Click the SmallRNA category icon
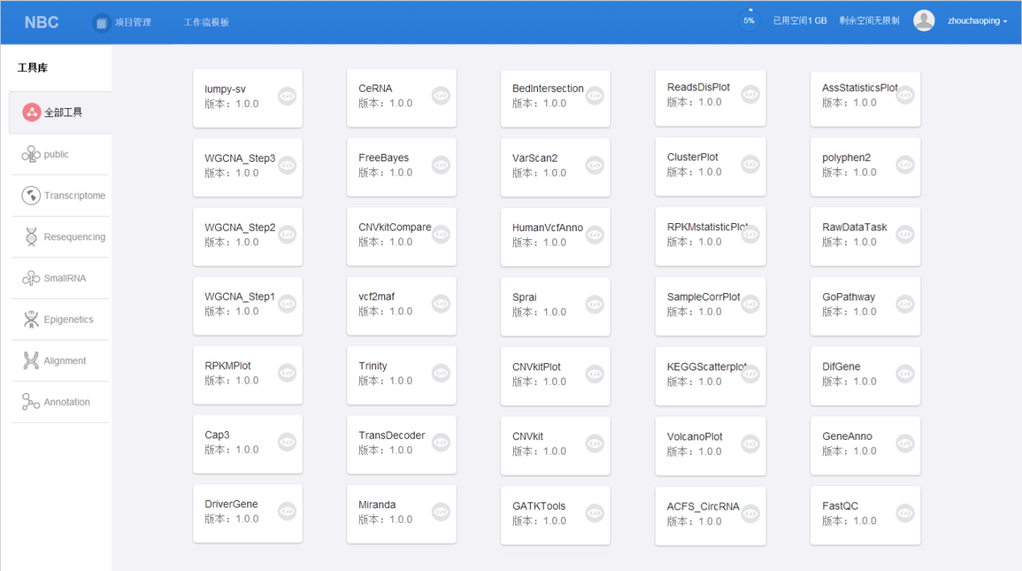Image resolution: width=1022 pixels, height=571 pixels. tap(31, 278)
